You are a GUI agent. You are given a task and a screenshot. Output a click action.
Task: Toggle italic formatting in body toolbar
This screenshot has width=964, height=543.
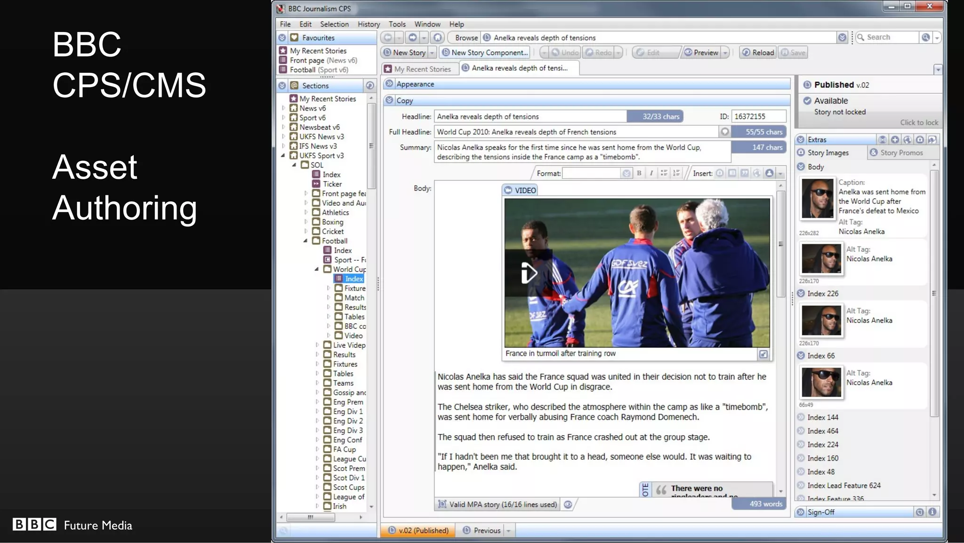point(651,173)
